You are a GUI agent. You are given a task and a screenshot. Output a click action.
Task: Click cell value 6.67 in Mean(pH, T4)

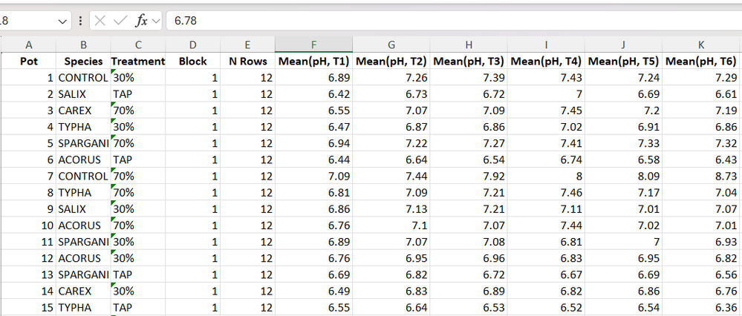(x=547, y=274)
